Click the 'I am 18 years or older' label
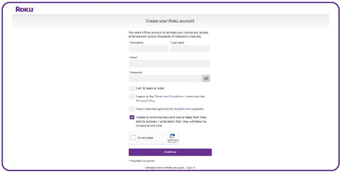The image size is (340, 173). pos(150,88)
